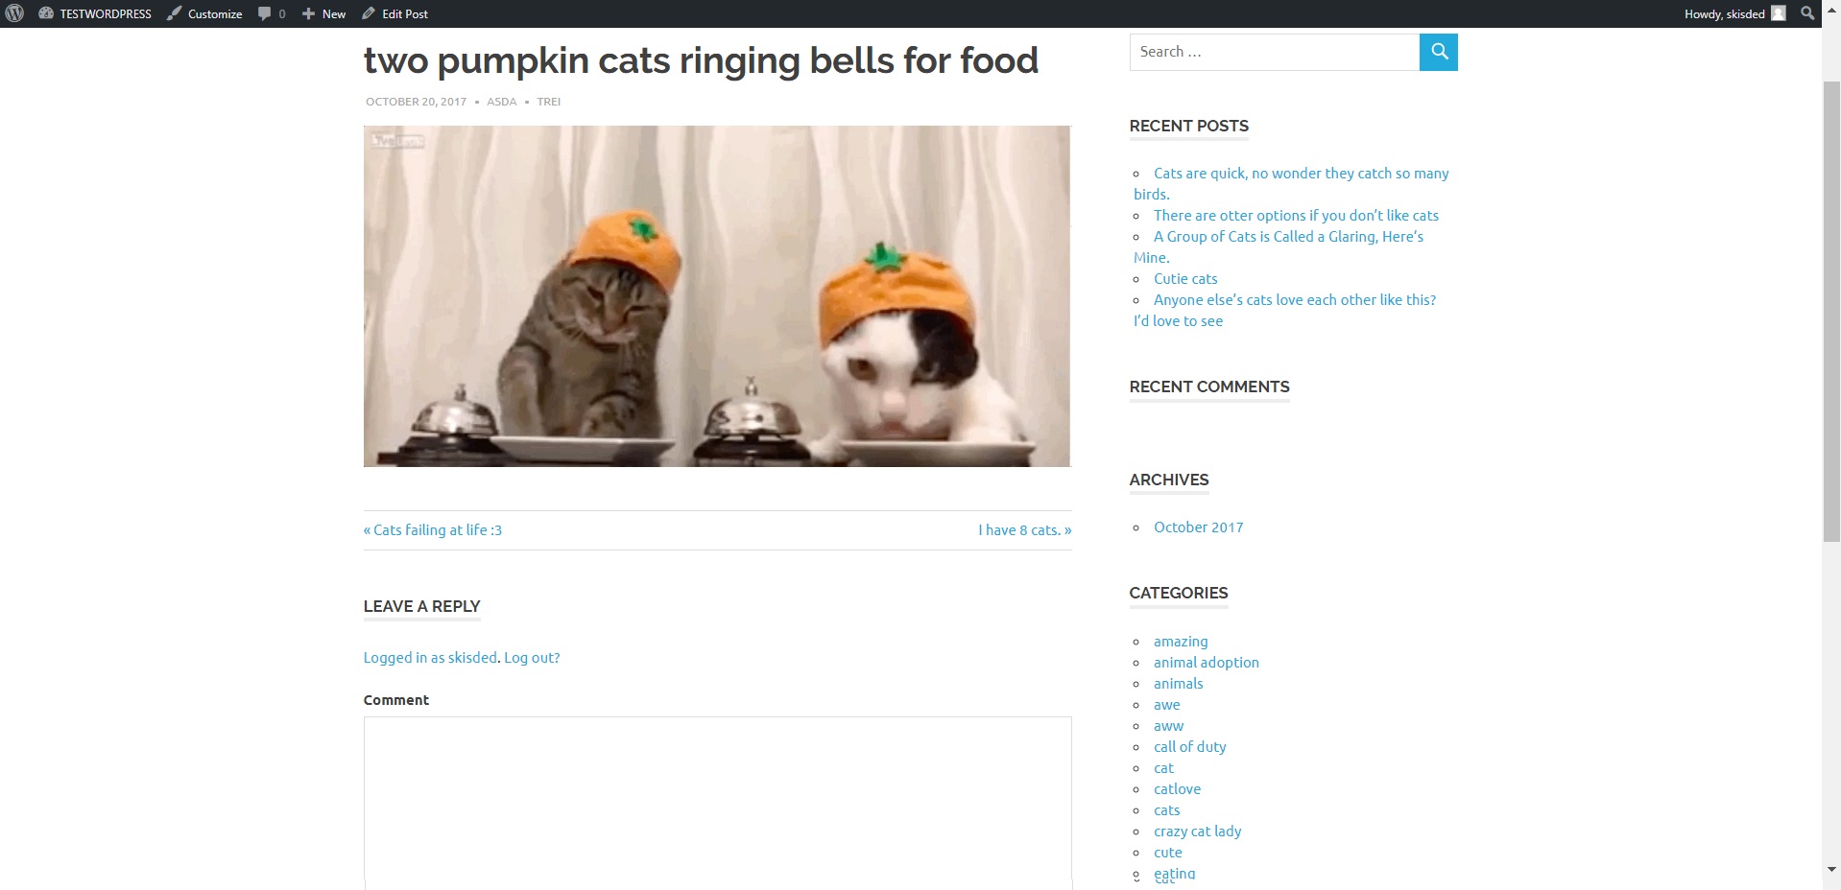Image resolution: width=1841 pixels, height=890 pixels.
Task: Go to previous post Cats failing at life
Action: pos(433,529)
